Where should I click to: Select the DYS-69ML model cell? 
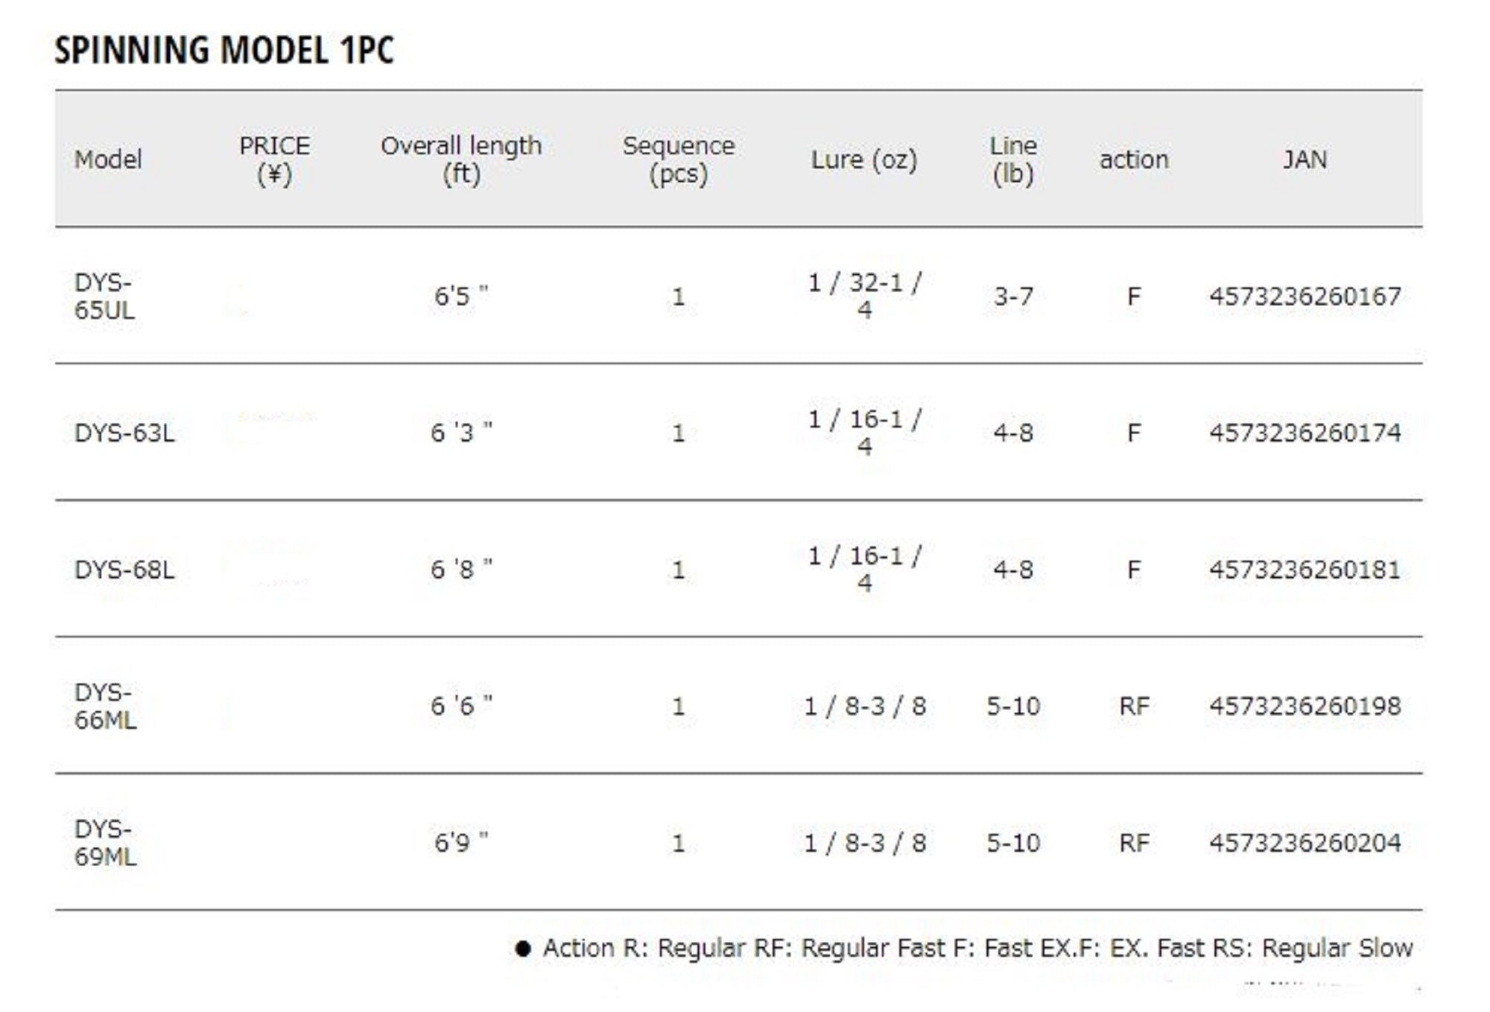(105, 842)
